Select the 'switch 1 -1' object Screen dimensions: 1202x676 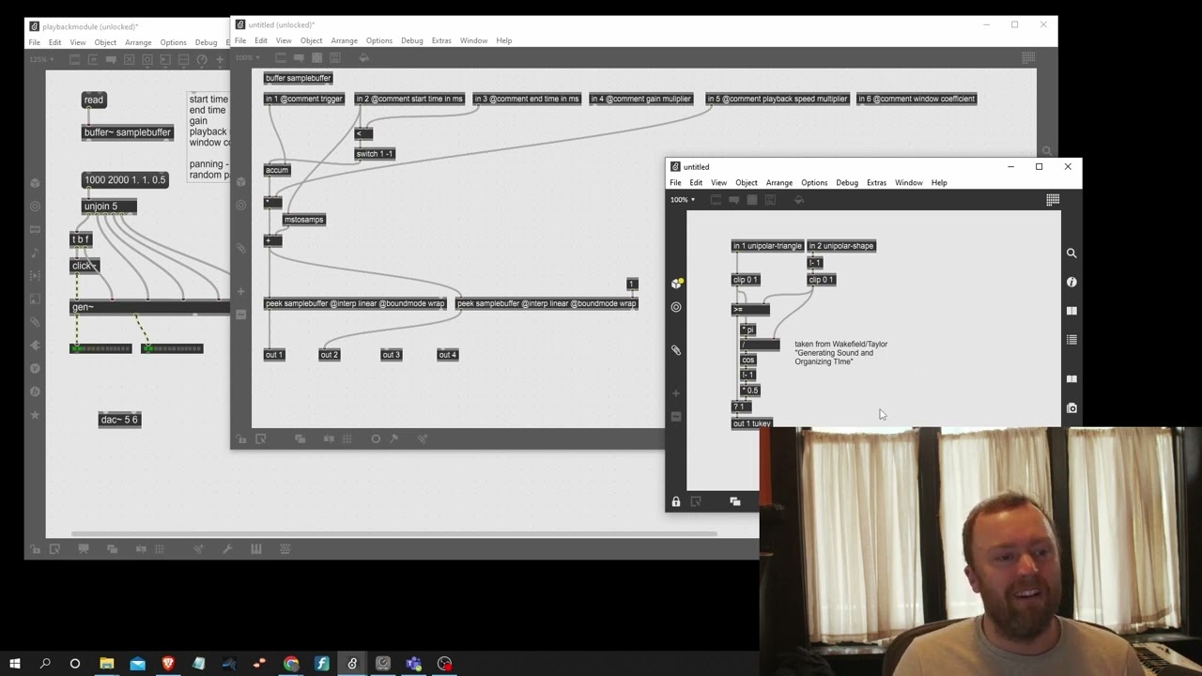pyautogui.click(x=375, y=153)
